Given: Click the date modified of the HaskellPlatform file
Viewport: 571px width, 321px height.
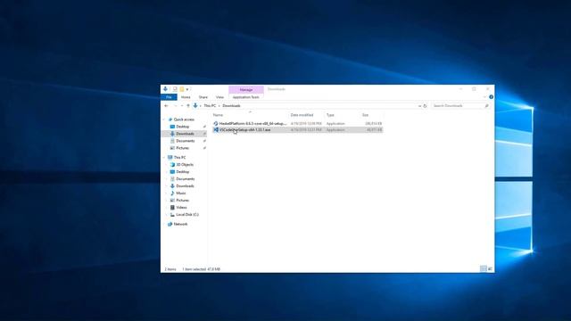Looking at the screenshot, I should 306,124.
